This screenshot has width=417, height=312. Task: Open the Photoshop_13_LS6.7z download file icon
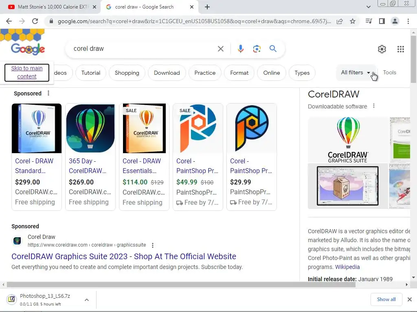11,299
